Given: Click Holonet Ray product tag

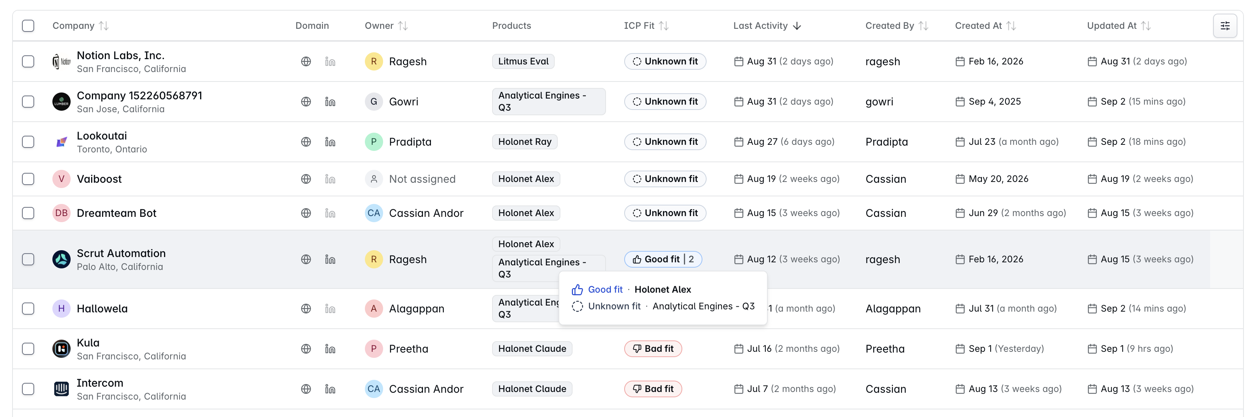Looking at the screenshot, I should (525, 142).
